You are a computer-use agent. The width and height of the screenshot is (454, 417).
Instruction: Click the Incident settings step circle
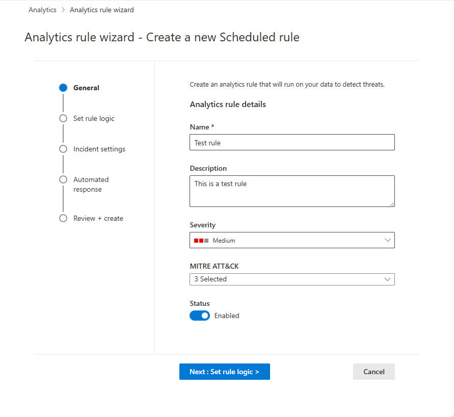click(63, 148)
